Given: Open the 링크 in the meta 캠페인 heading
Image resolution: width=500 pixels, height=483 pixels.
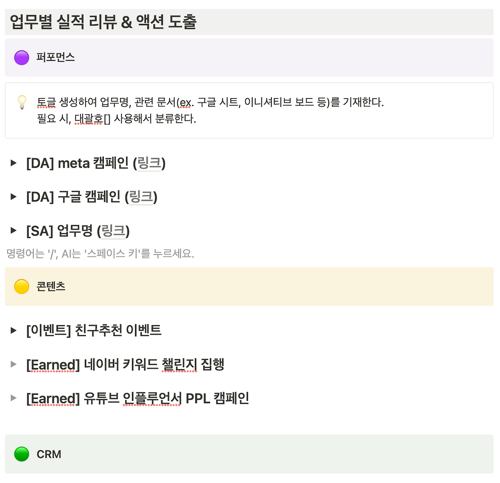Looking at the screenshot, I should [149, 163].
